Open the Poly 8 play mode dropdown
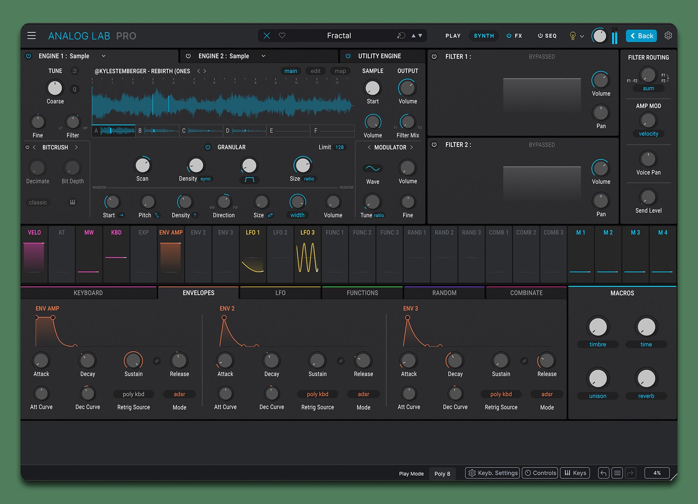The width and height of the screenshot is (698, 504). (442, 473)
